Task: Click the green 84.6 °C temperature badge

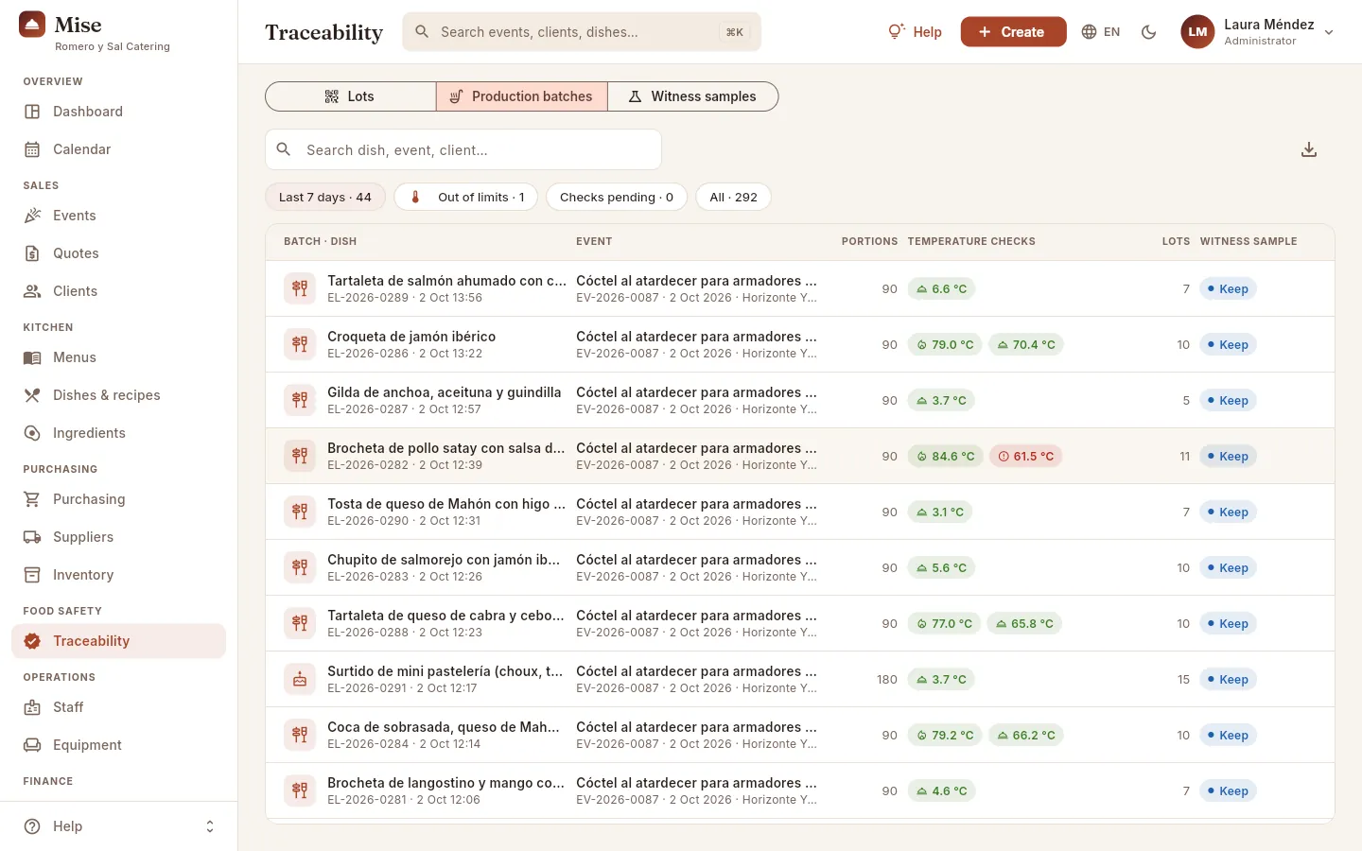Action: 945,456
